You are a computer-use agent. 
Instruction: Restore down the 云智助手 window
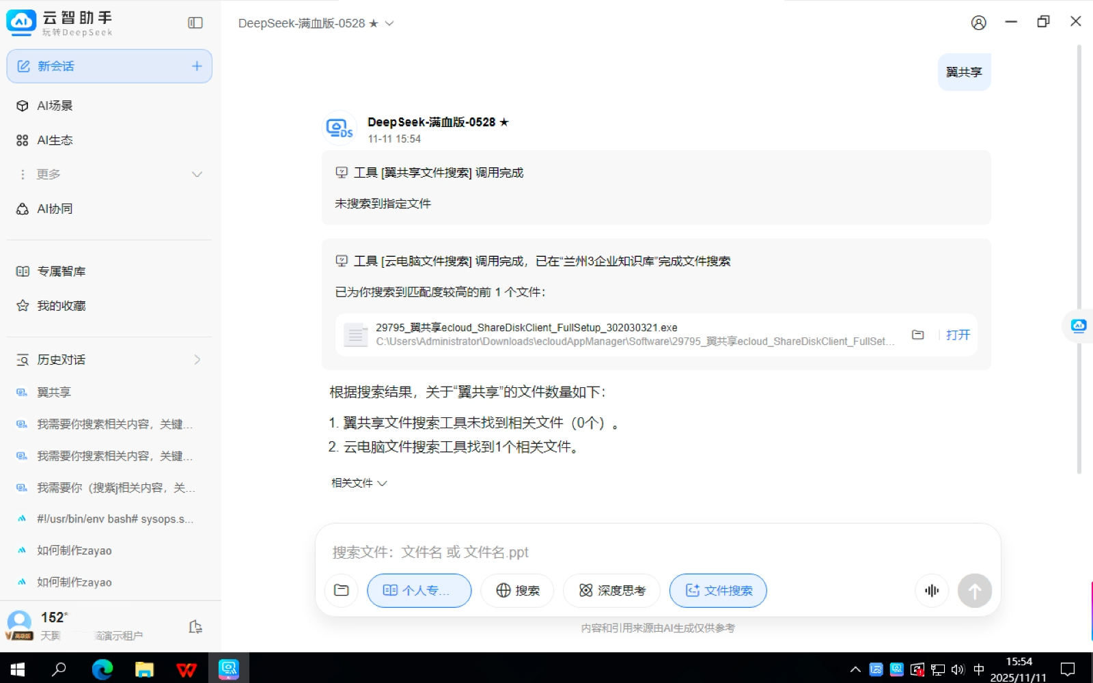[x=1043, y=22]
